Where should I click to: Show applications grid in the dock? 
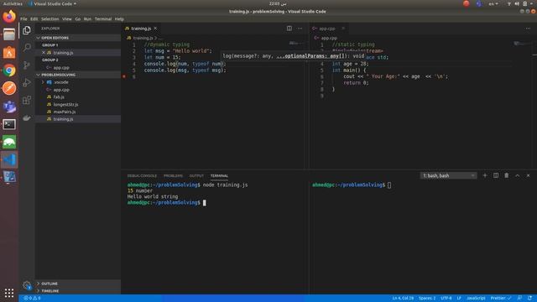(9, 293)
